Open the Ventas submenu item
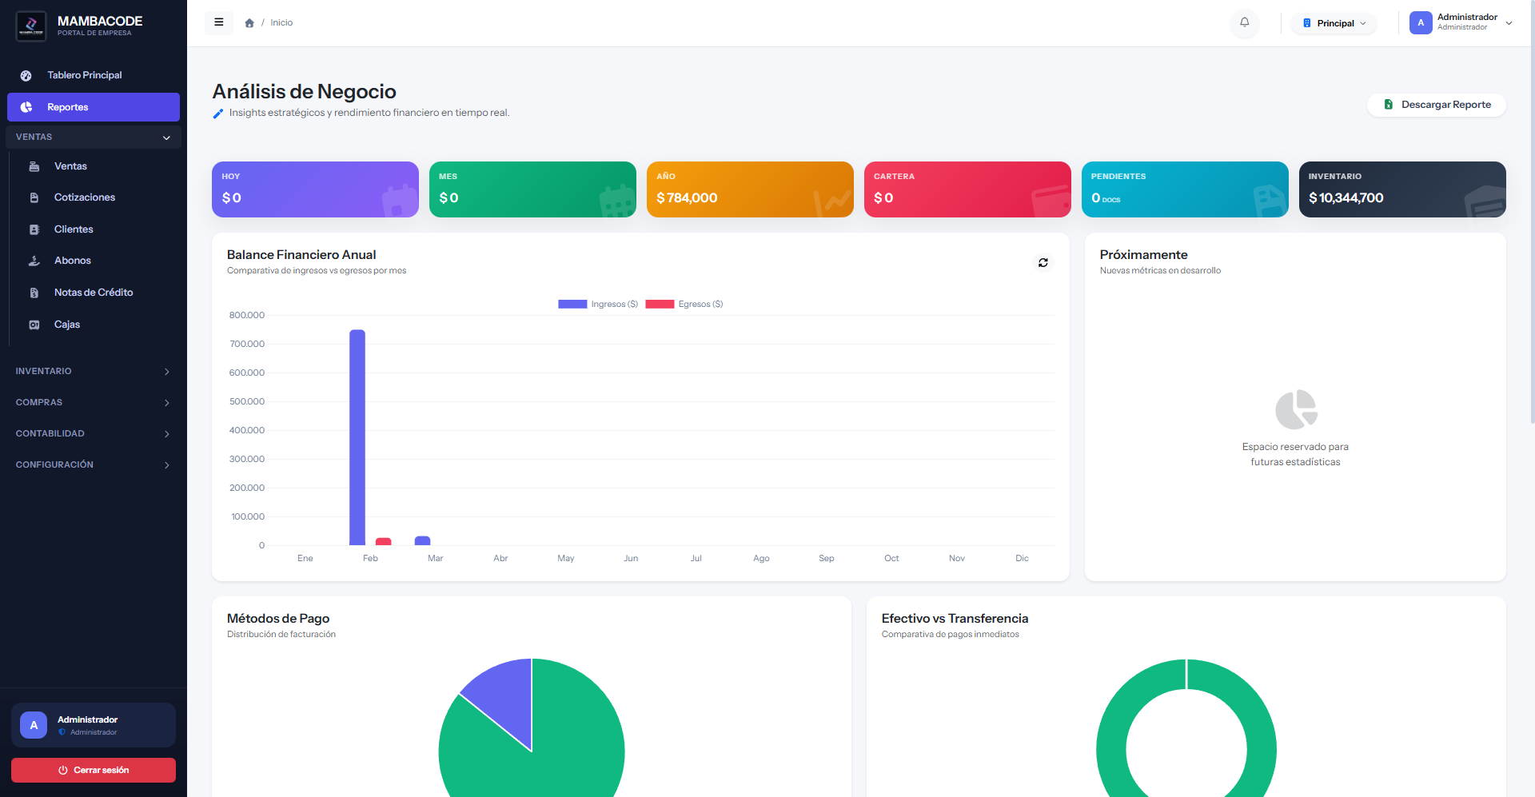This screenshot has width=1535, height=797. pyautogui.click(x=96, y=166)
